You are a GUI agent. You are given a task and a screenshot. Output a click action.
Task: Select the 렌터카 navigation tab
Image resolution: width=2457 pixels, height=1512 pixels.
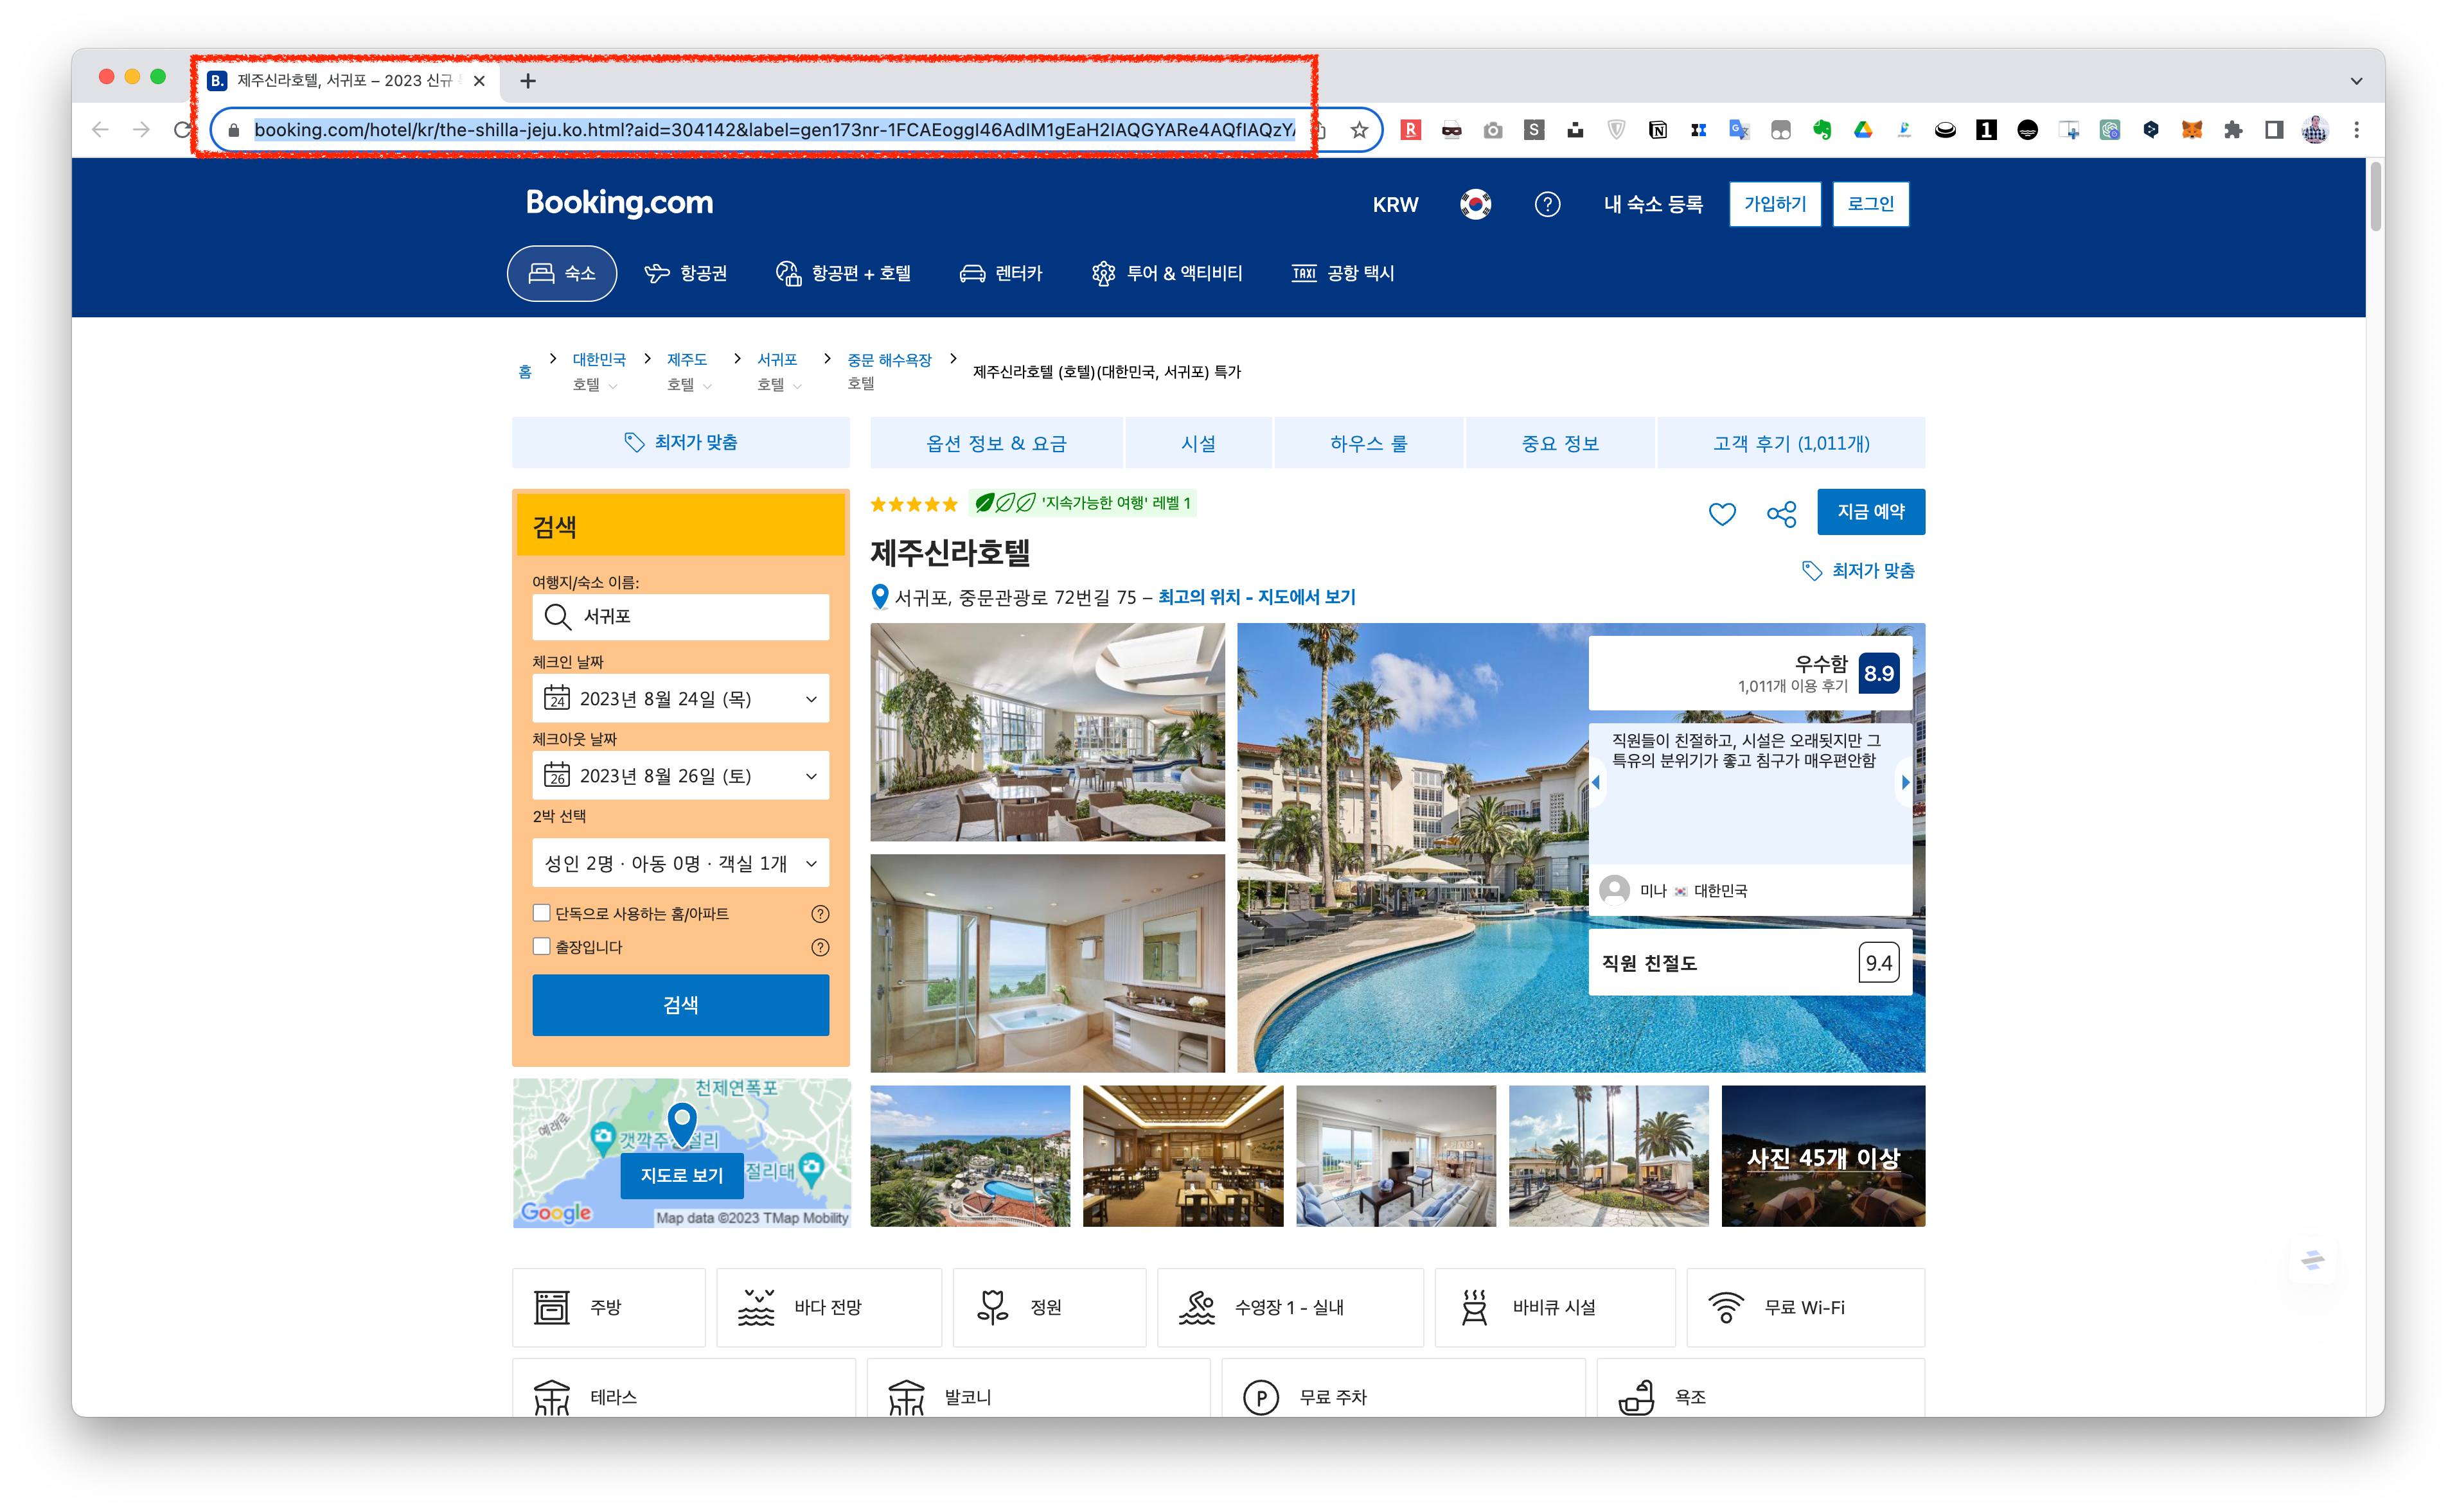(x=1001, y=273)
